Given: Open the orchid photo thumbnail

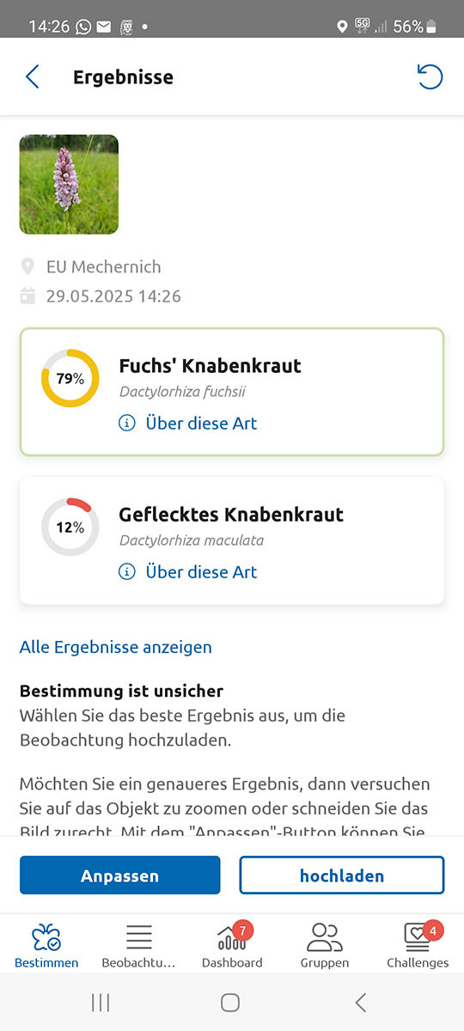Looking at the screenshot, I should click(x=69, y=185).
